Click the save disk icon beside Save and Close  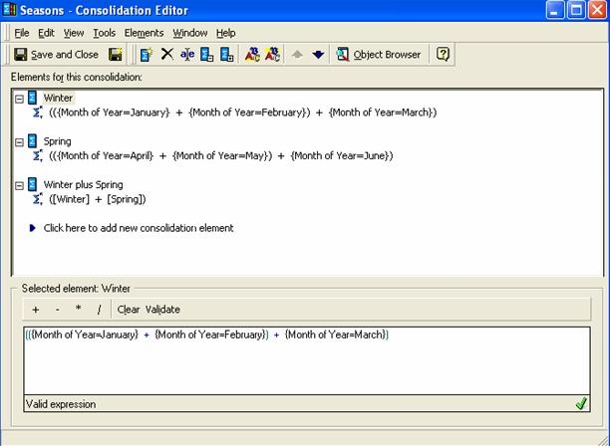[x=116, y=55]
